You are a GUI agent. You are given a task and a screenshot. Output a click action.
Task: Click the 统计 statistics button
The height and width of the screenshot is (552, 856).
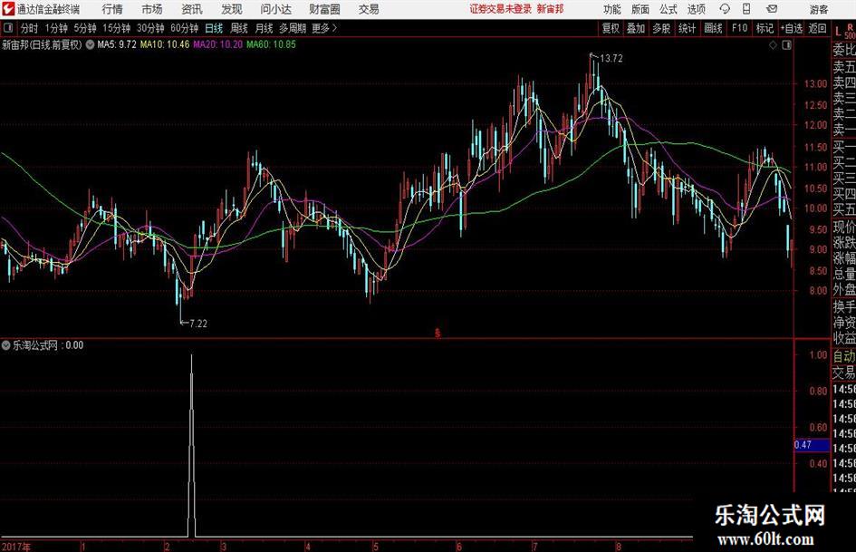coord(687,28)
